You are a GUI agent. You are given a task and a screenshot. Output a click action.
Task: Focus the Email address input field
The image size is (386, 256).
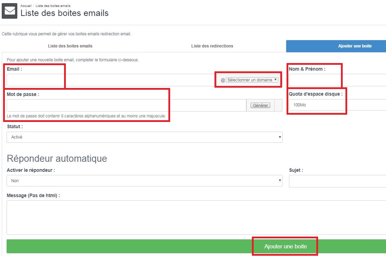point(111,80)
